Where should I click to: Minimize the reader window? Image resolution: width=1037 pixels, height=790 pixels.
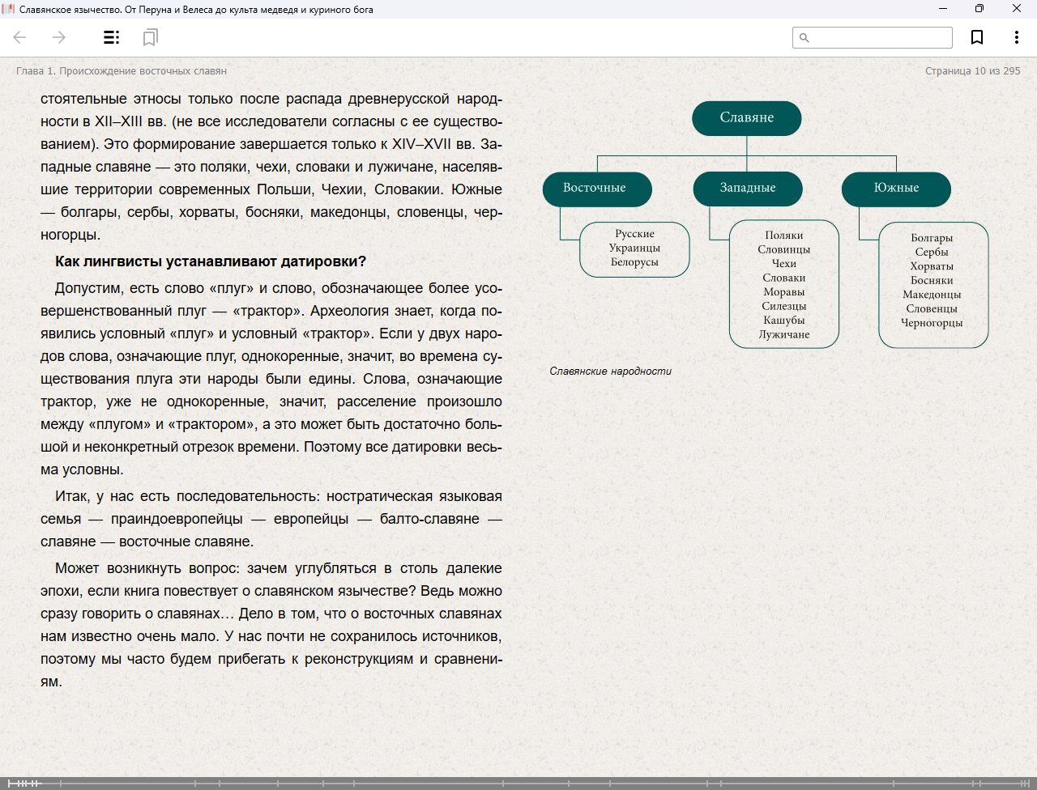(943, 9)
